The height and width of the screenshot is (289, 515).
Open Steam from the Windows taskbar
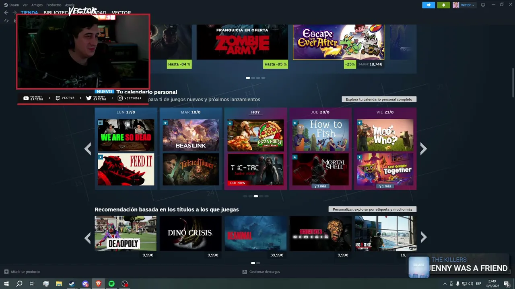tap(72, 284)
